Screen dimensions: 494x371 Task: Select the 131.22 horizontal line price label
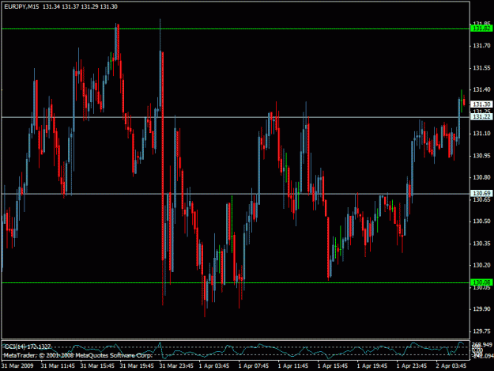point(481,116)
